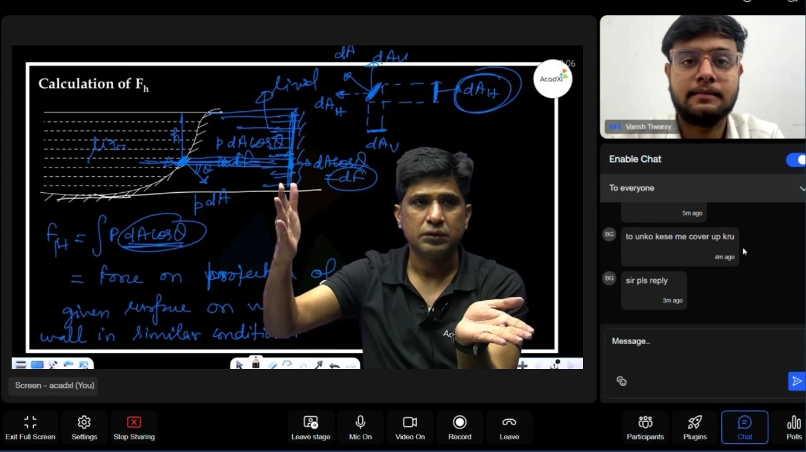The height and width of the screenshot is (452, 806).
Task: Expand the left whiteboard menu icon
Action: pyautogui.click(x=21, y=364)
